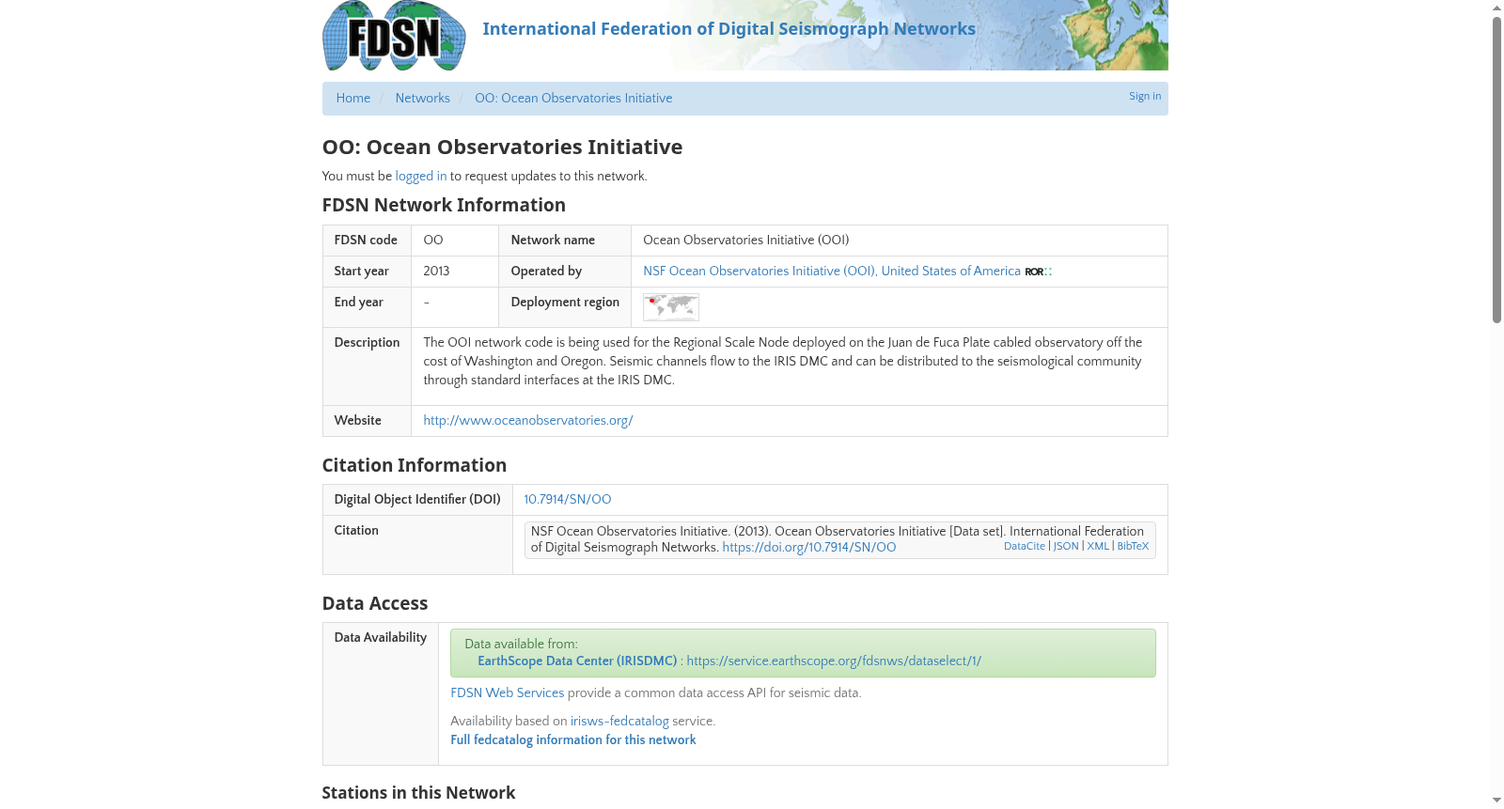Open NSF Ocean Observatories Initiative operator link

point(832,271)
